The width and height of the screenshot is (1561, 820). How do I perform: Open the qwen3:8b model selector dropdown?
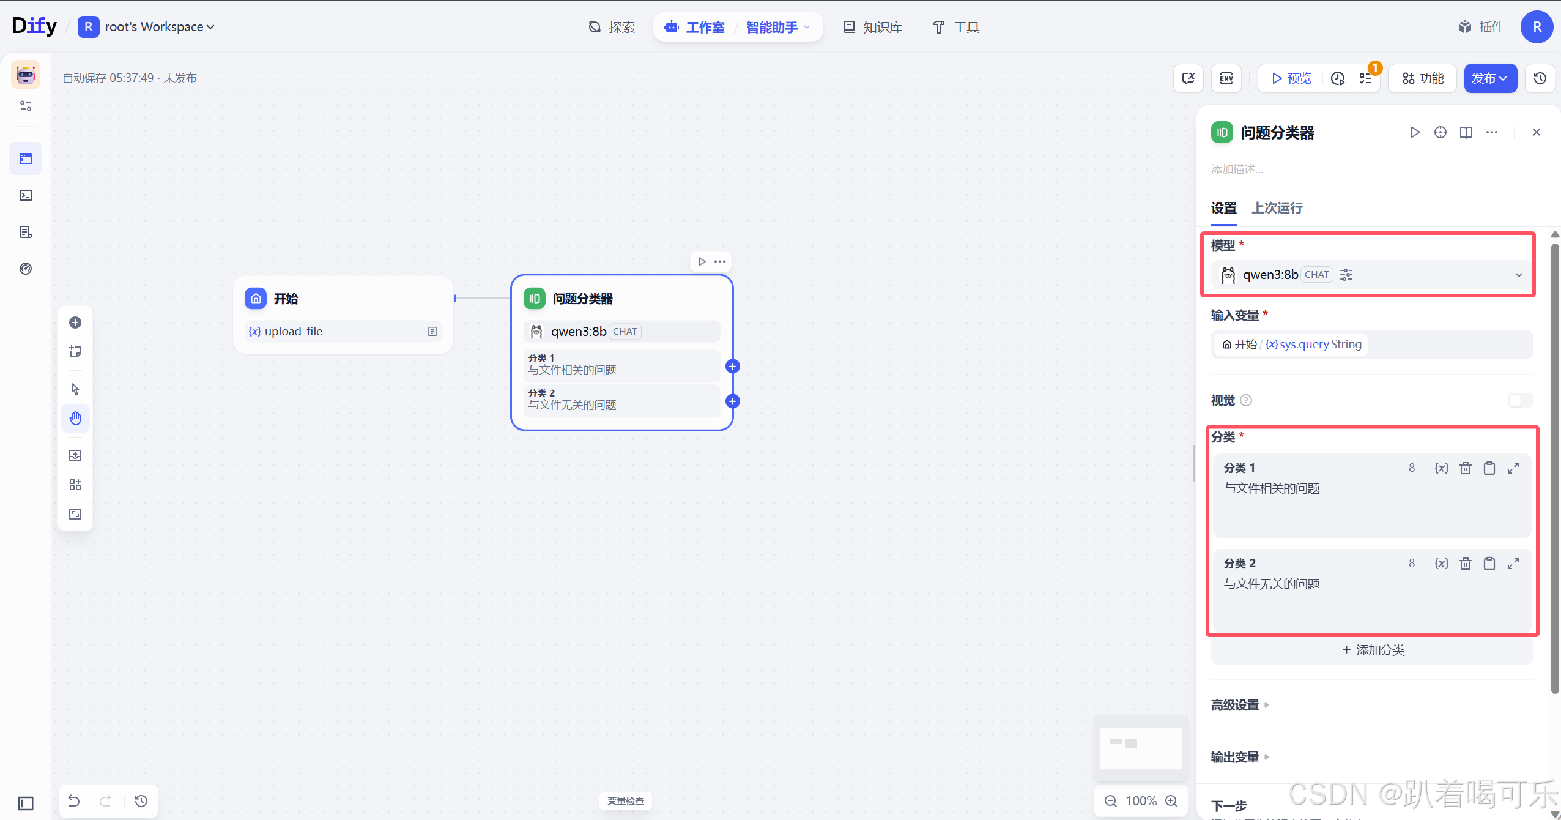coord(1372,275)
